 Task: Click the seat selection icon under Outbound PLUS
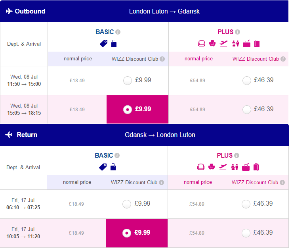[x=212, y=43]
